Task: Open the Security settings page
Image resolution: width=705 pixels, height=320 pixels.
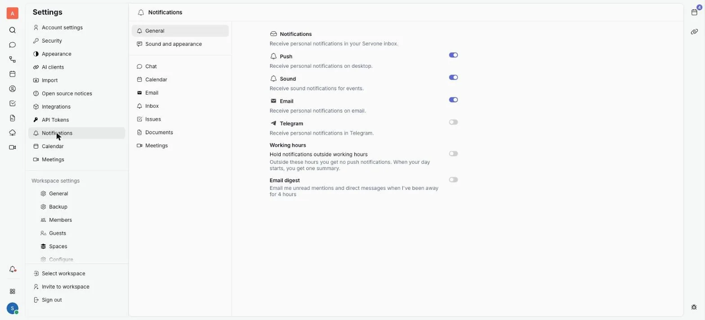Action: pyautogui.click(x=76, y=41)
